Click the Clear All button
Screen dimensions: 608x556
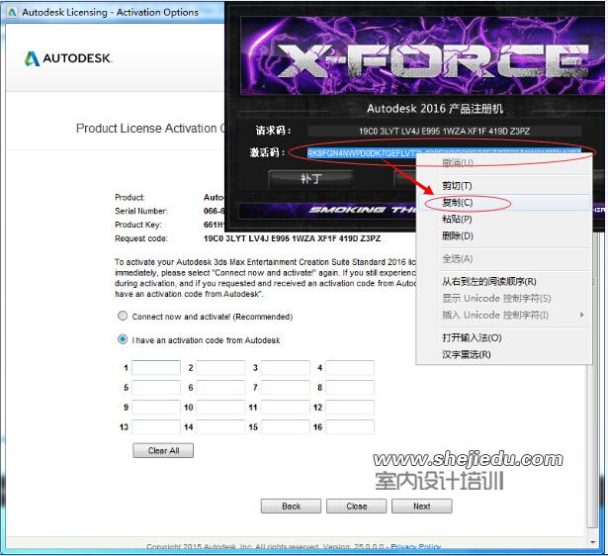pos(163,450)
